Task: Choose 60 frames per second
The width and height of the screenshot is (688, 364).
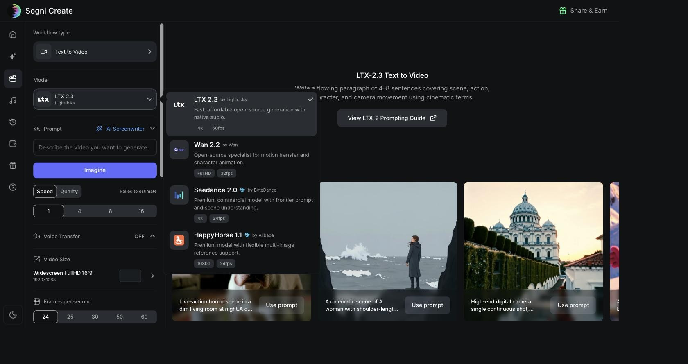Action: click(144, 317)
